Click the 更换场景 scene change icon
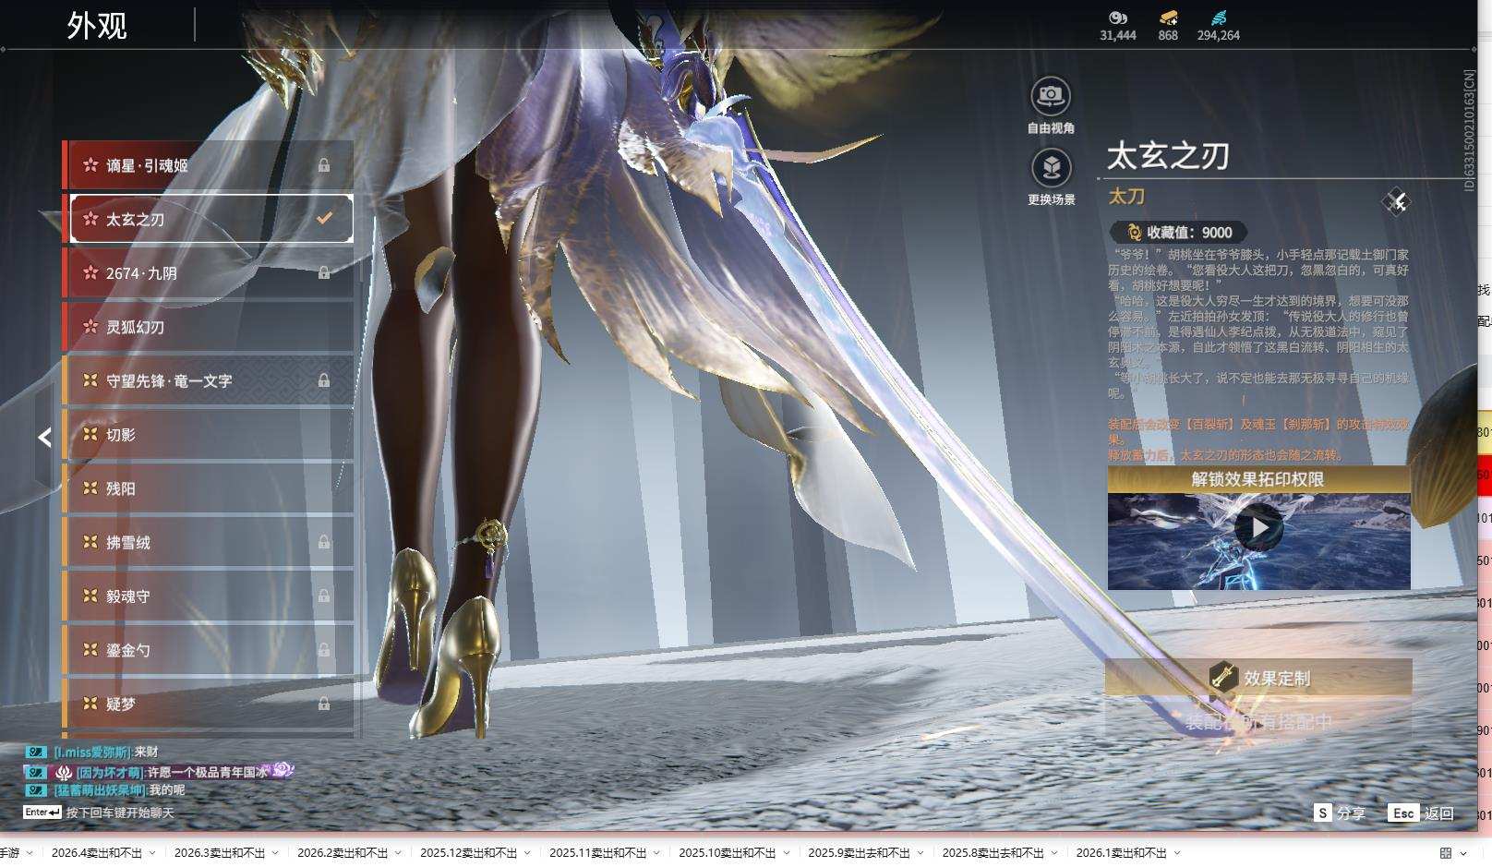 [1051, 167]
